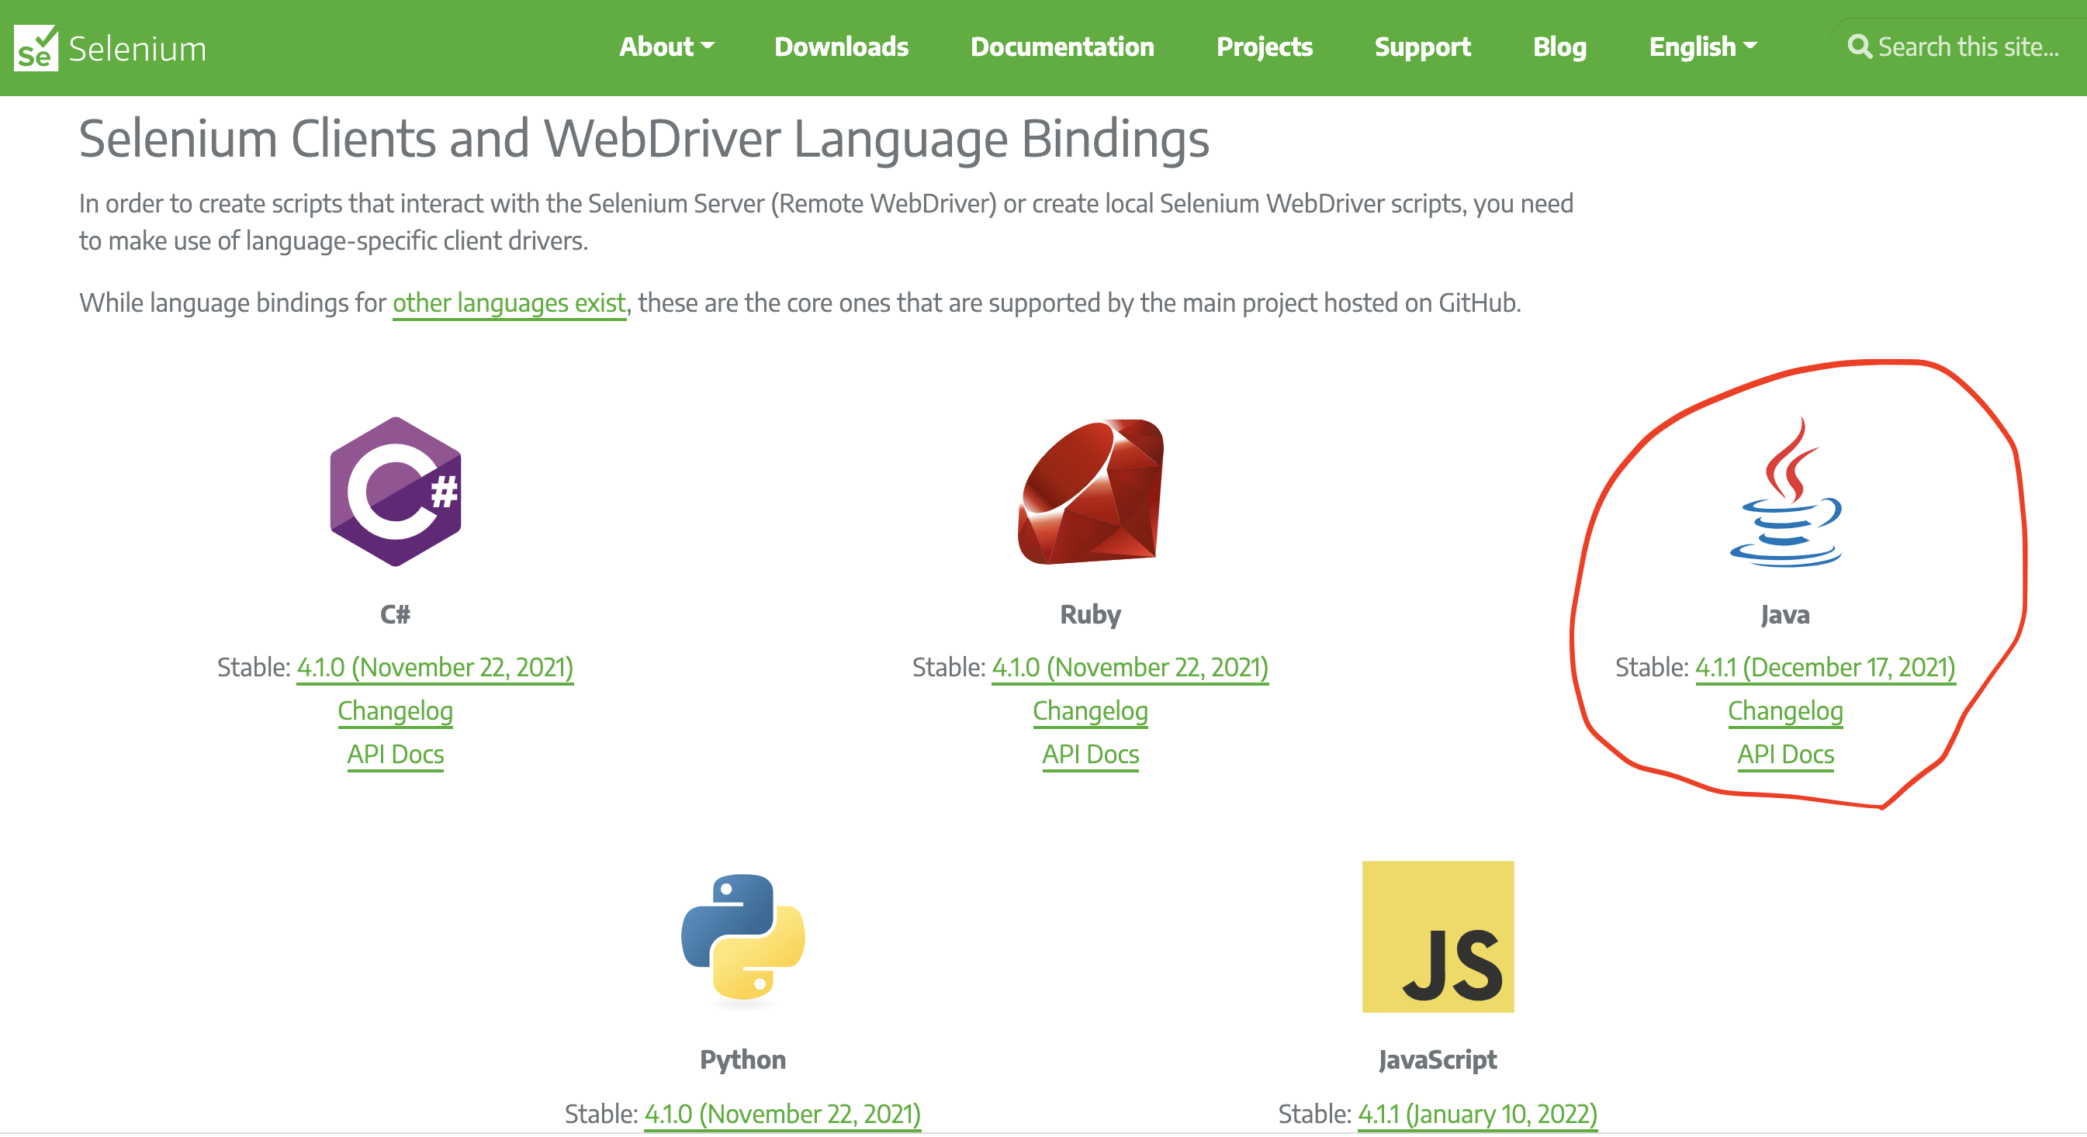Screen dimensions: 2087x1137
Task: Download Python stable 4.1.0 release
Action: coord(782,1115)
